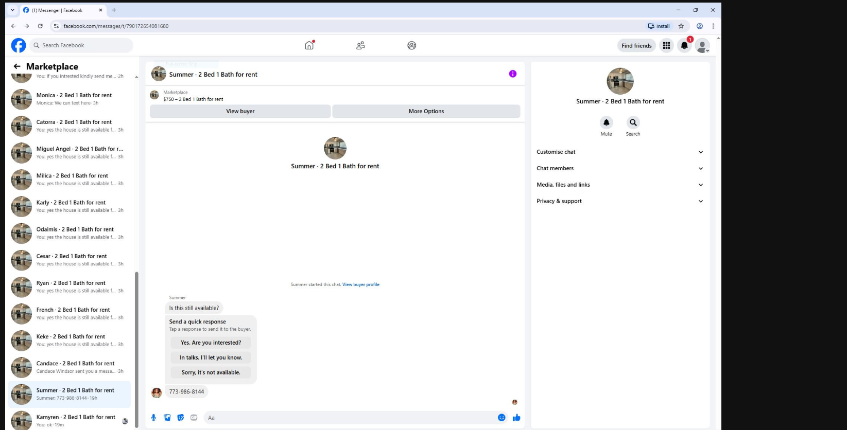Expand Media, files and links section
This screenshot has height=430, width=847.
(x=620, y=185)
